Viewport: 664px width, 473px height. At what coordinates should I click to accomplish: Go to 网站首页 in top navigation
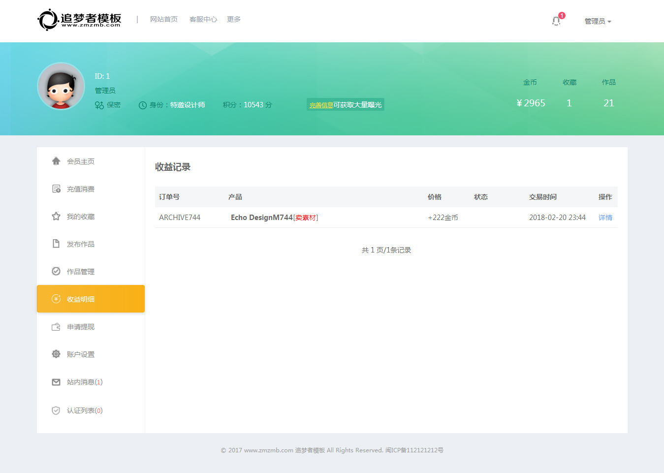[164, 19]
